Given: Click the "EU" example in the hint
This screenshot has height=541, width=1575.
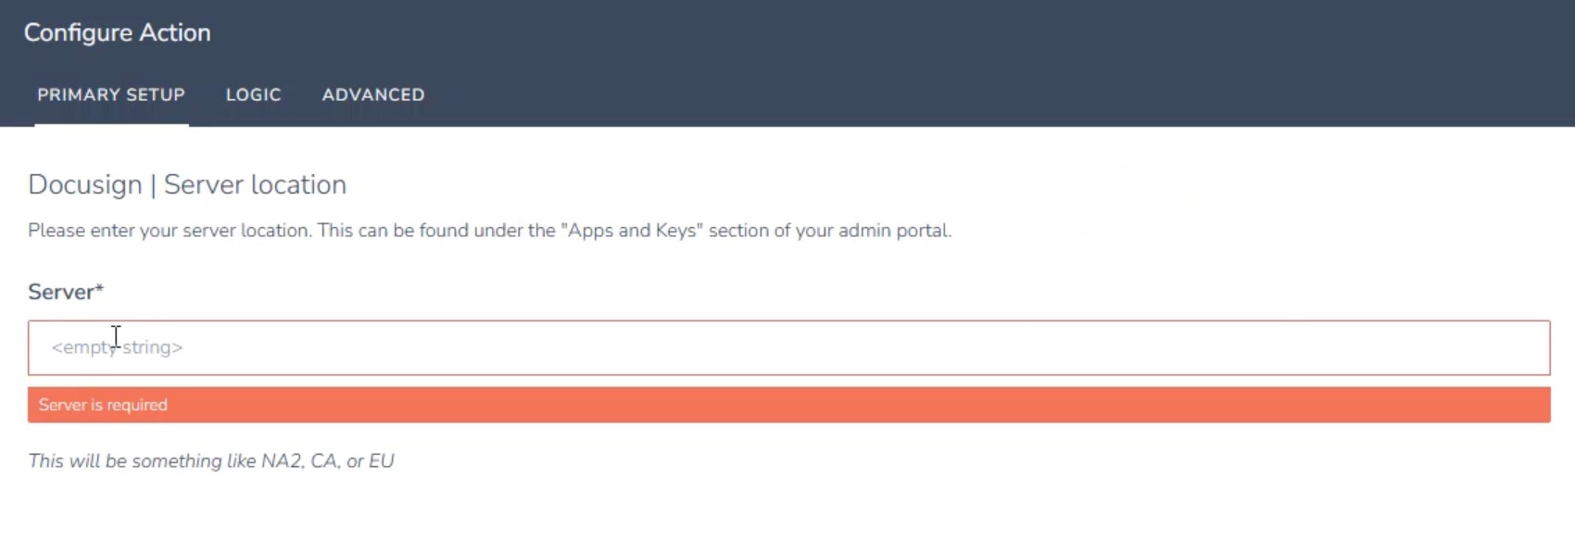Looking at the screenshot, I should 382,461.
